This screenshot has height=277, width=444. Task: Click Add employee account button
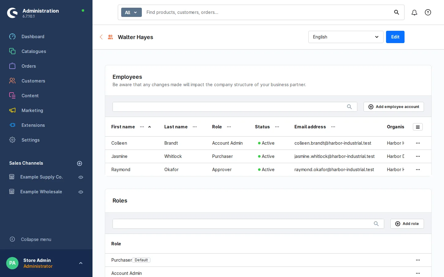tap(394, 107)
